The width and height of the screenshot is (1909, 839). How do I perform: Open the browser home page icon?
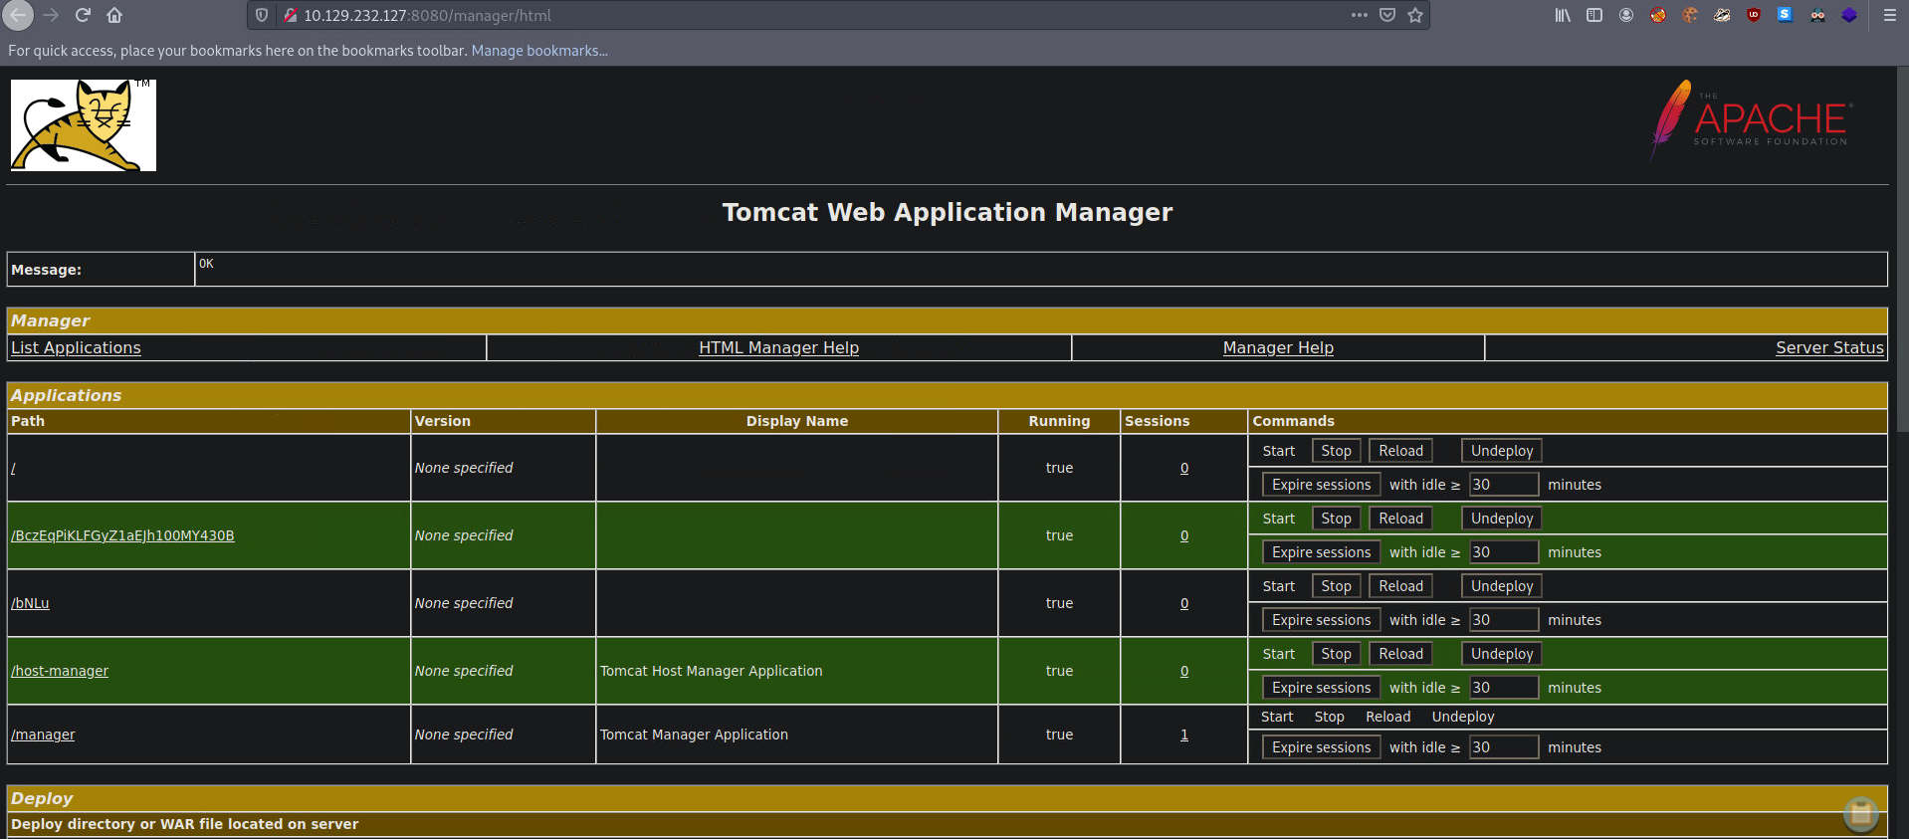114,15
